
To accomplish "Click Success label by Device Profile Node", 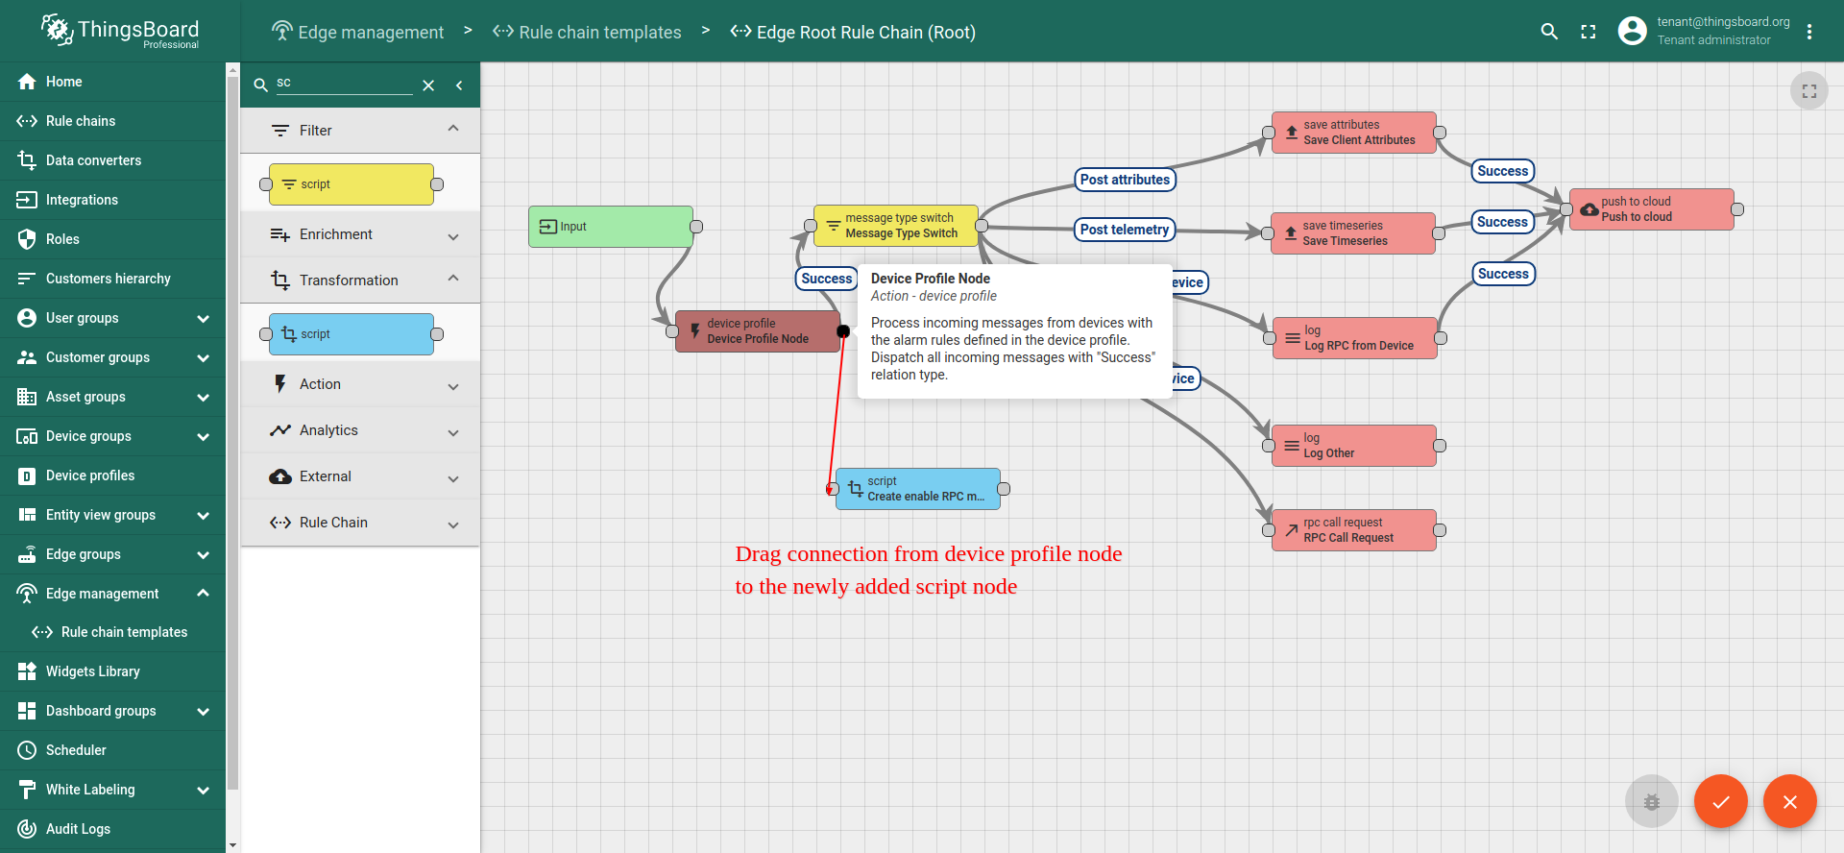I will [827, 279].
